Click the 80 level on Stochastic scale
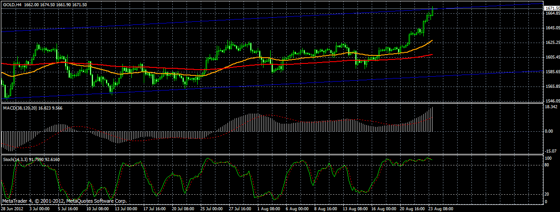560x212 pixels. coord(548,165)
